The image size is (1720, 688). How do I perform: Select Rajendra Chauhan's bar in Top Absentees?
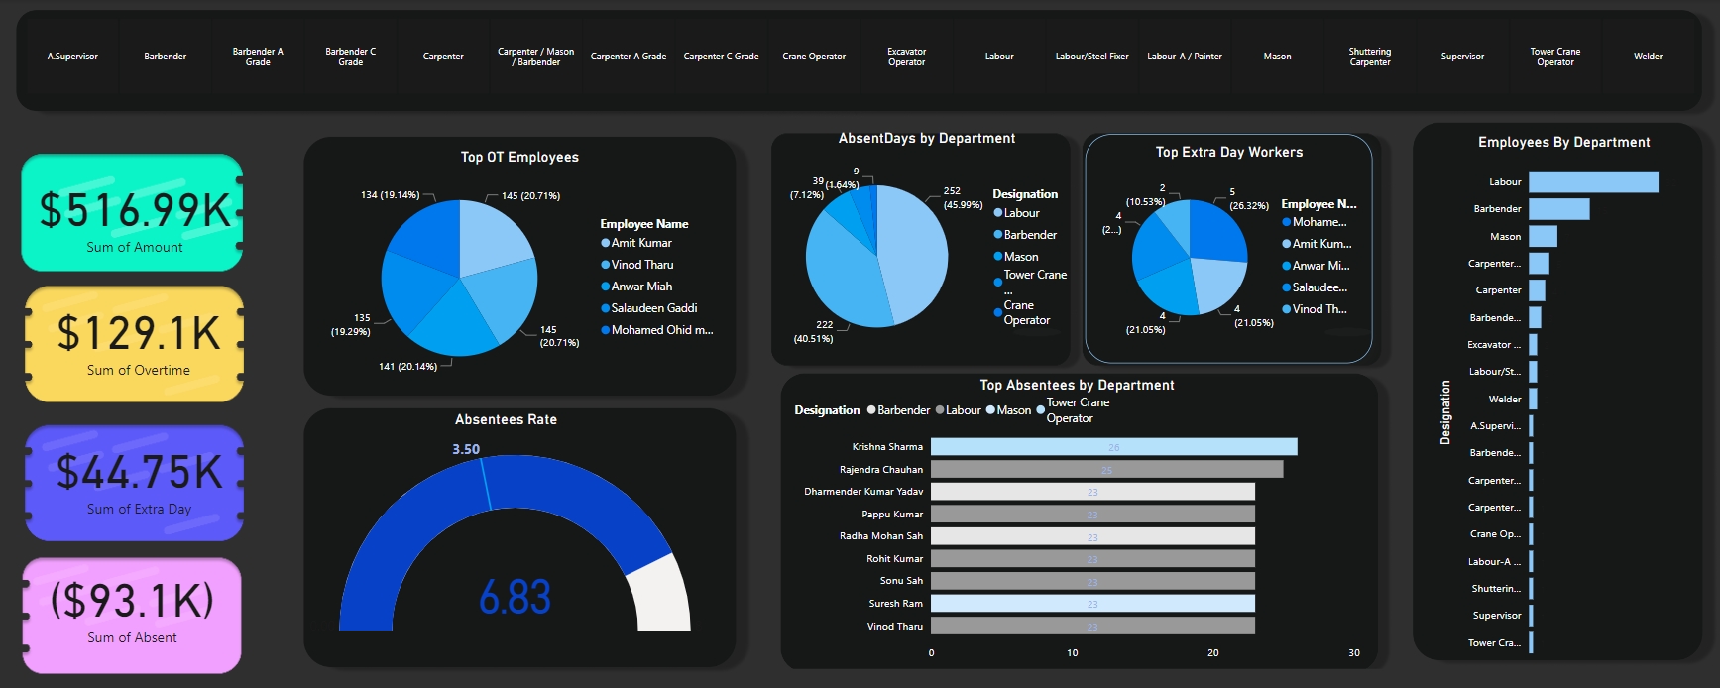pyautogui.click(x=1105, y=469)
